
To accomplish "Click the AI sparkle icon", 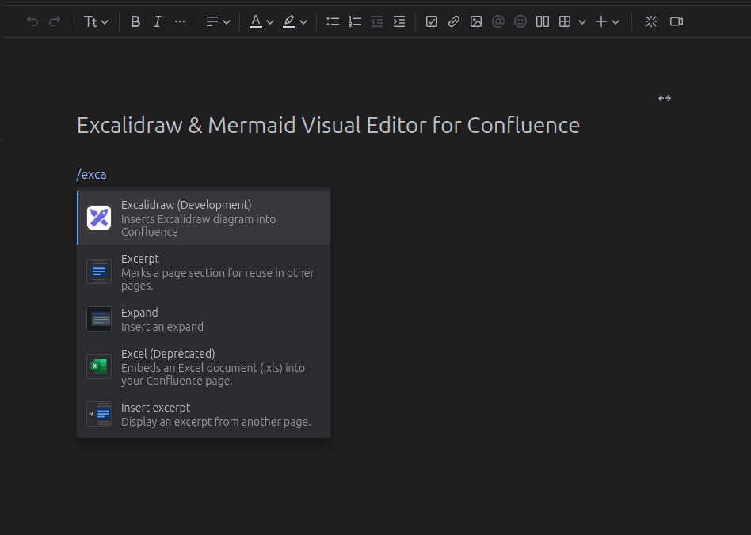I will tap(651, 21).
